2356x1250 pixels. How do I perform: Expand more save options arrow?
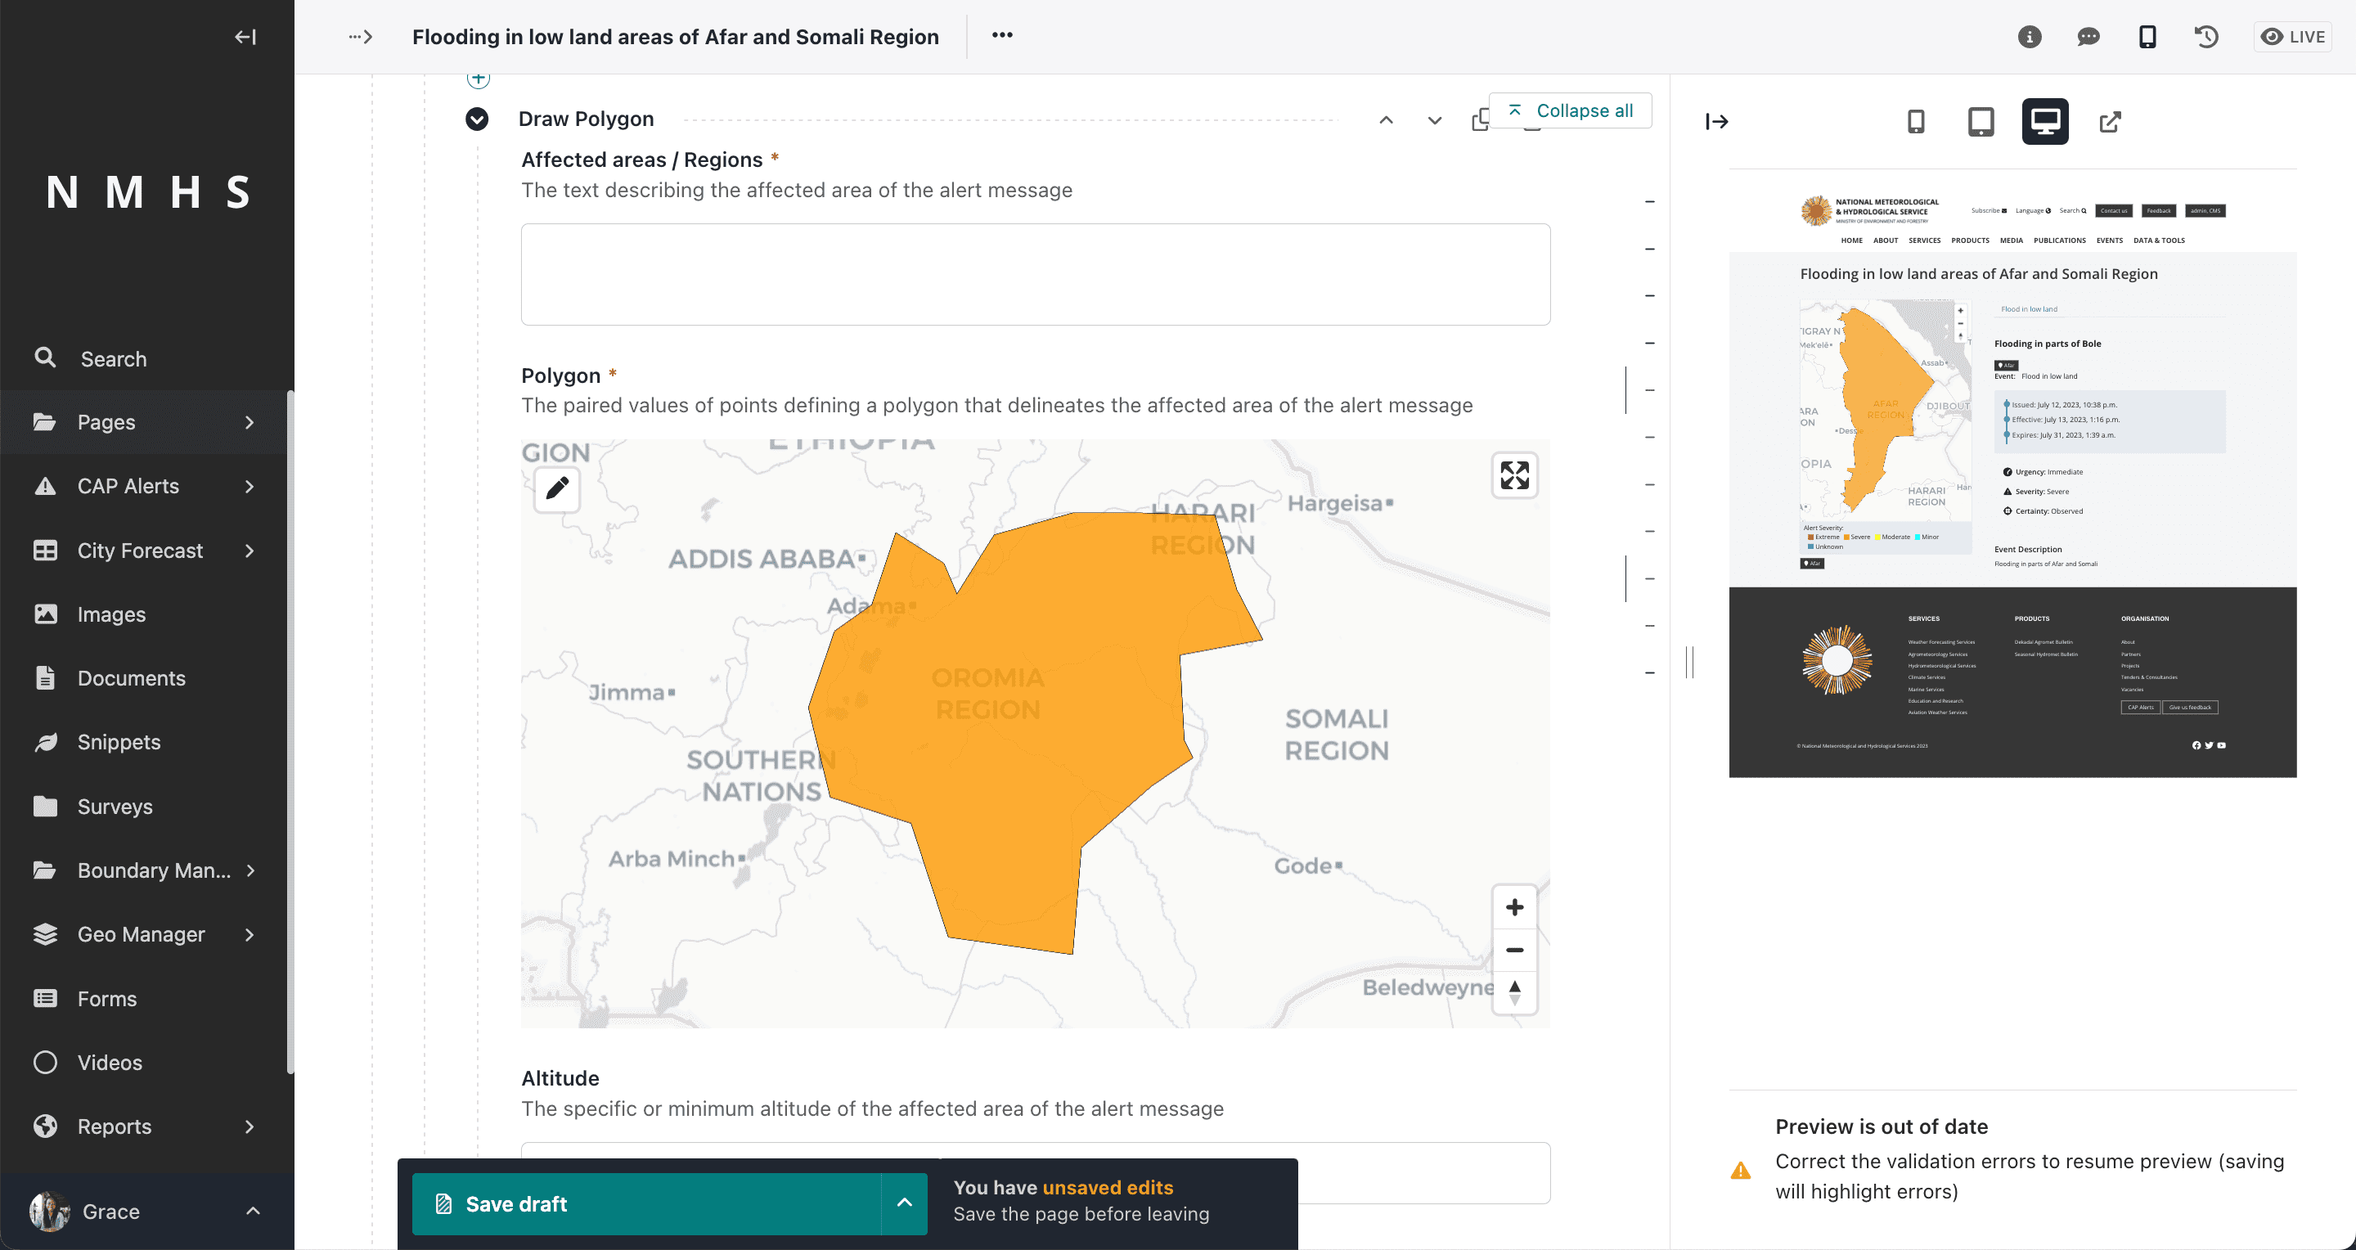905,1203
